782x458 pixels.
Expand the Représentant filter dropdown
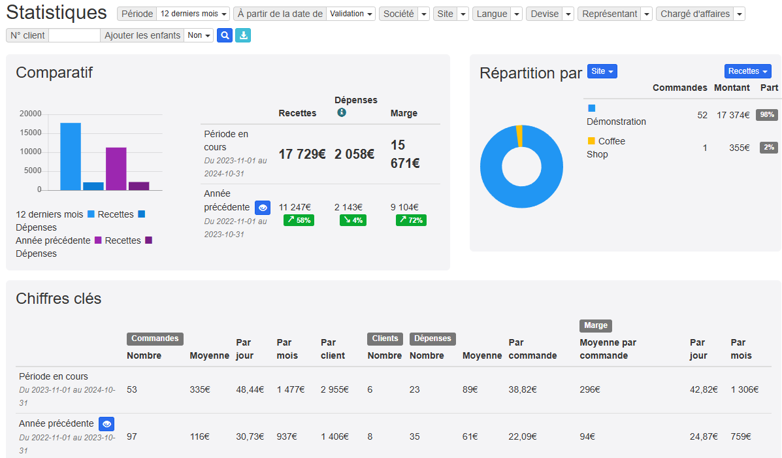(x=646, y=14)
